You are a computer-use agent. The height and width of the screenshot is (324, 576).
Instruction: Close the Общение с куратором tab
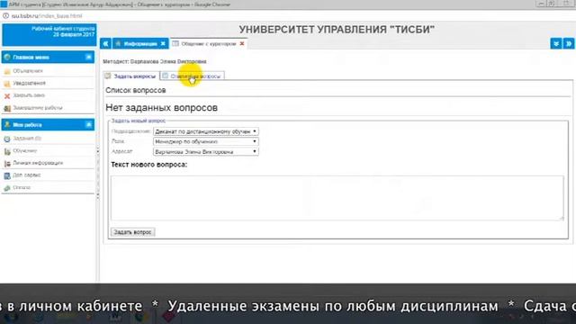[x=242, y=44]
